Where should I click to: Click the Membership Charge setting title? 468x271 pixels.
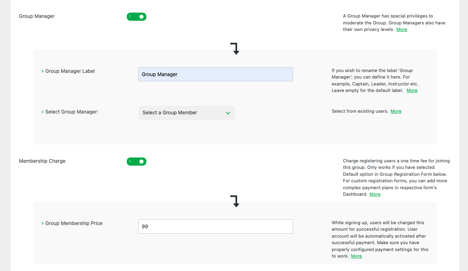(42, 161)
